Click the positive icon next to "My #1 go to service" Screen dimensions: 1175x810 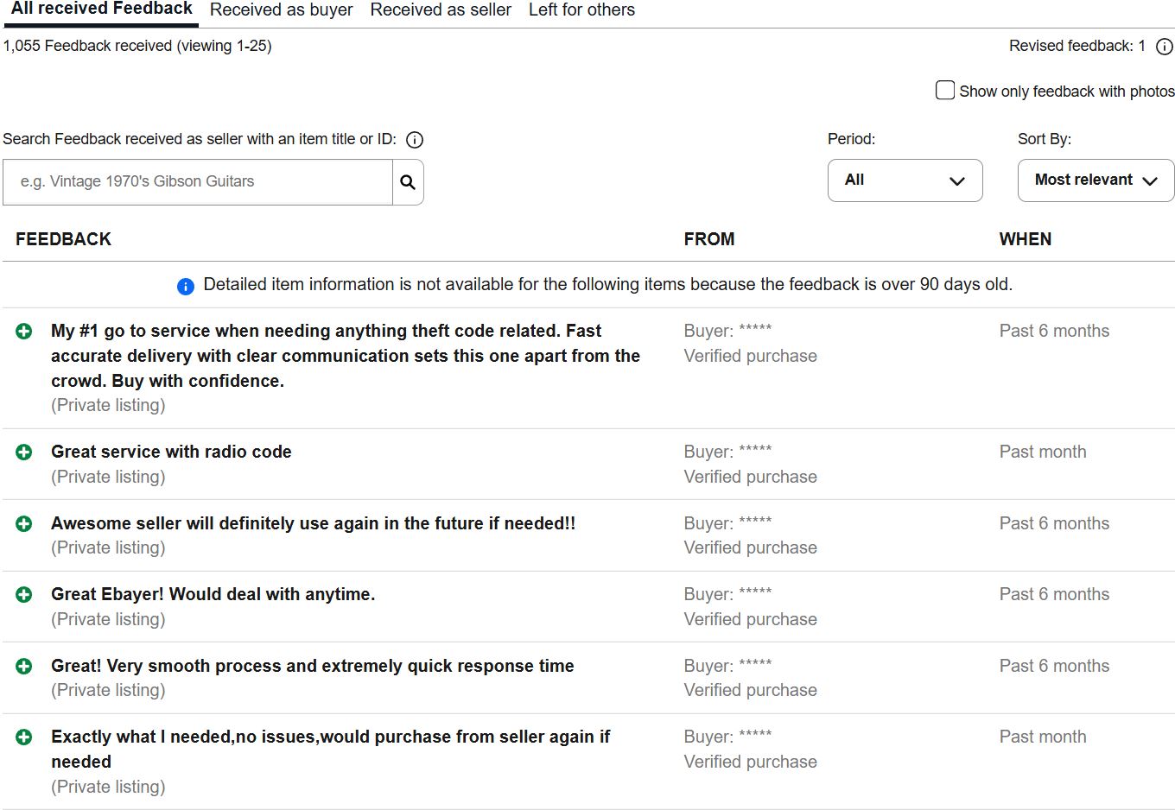pos(23,331)
